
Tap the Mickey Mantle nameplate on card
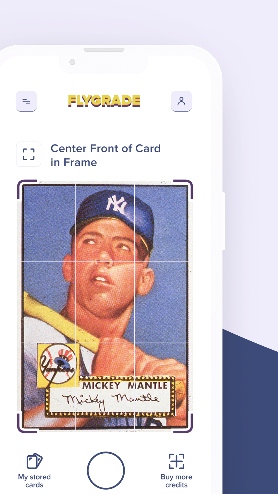(x=125, y=385)
